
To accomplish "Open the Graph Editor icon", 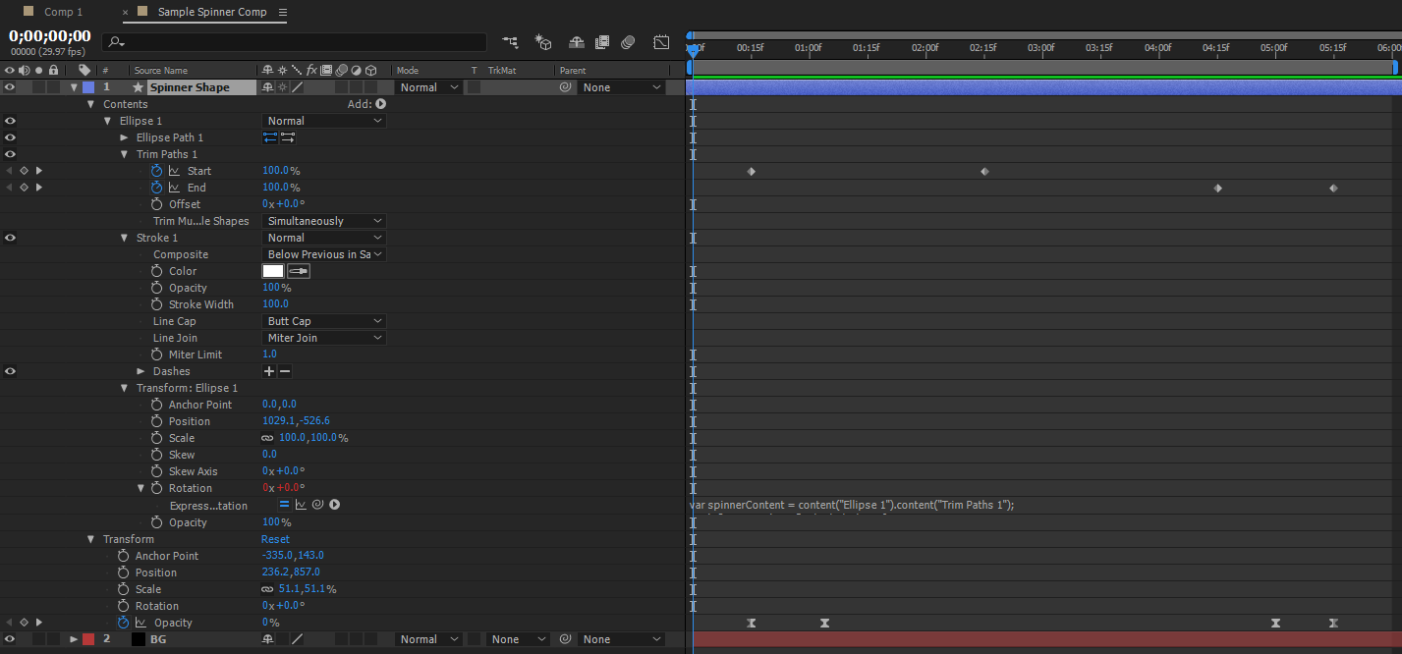I will tap(662, 42).
